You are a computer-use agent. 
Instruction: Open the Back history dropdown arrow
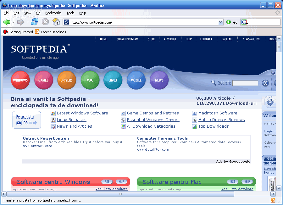coord(14,22)
